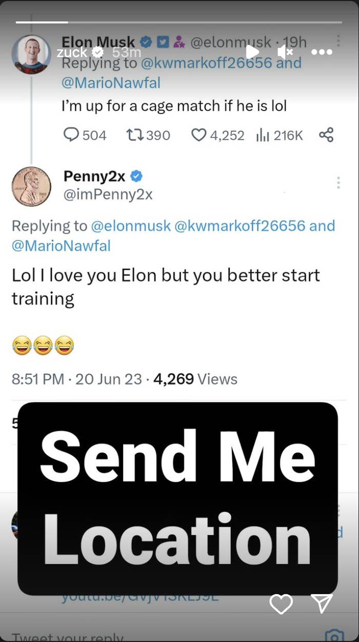The height and width of the screenshot is (642, 359).
Task: Open Elon Musk tweet more options
Action: click(x=338, y=41)
